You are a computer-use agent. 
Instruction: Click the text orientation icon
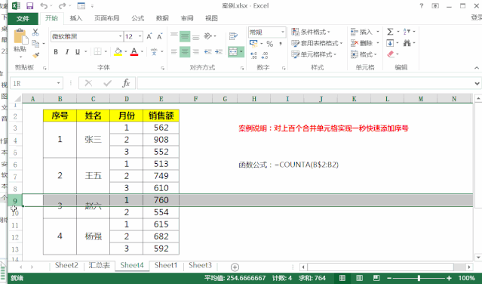208,36
